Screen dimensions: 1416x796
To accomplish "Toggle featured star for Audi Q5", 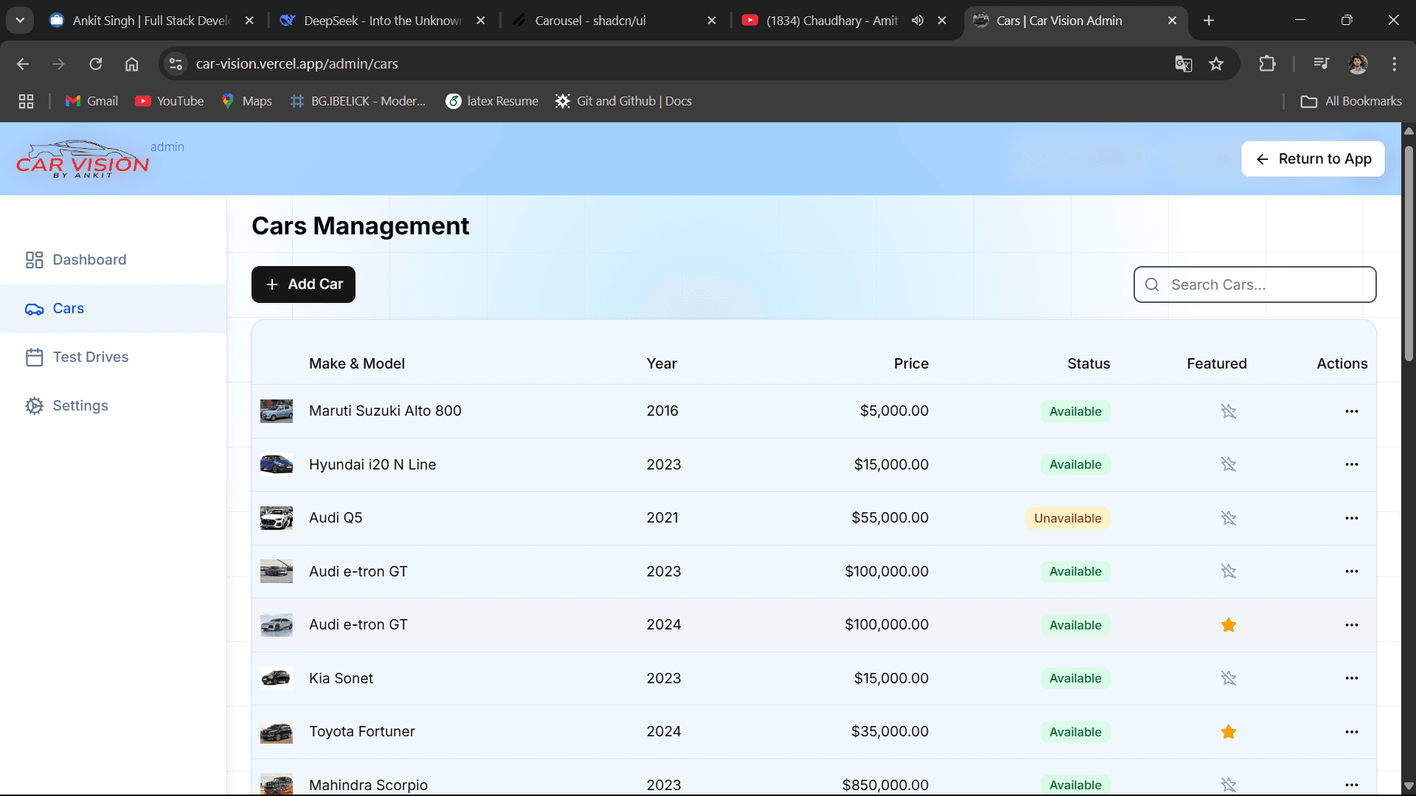I will (1228, 518).
